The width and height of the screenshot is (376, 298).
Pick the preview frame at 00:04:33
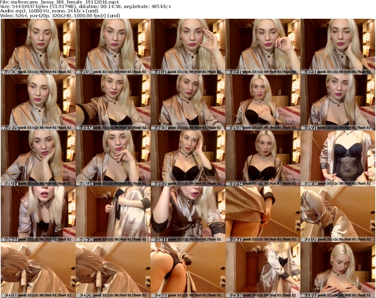point(188,103)
